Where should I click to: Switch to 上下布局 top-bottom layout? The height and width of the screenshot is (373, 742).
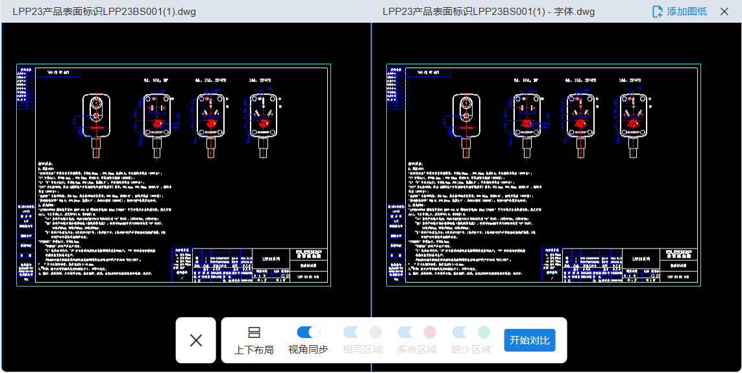254,340
